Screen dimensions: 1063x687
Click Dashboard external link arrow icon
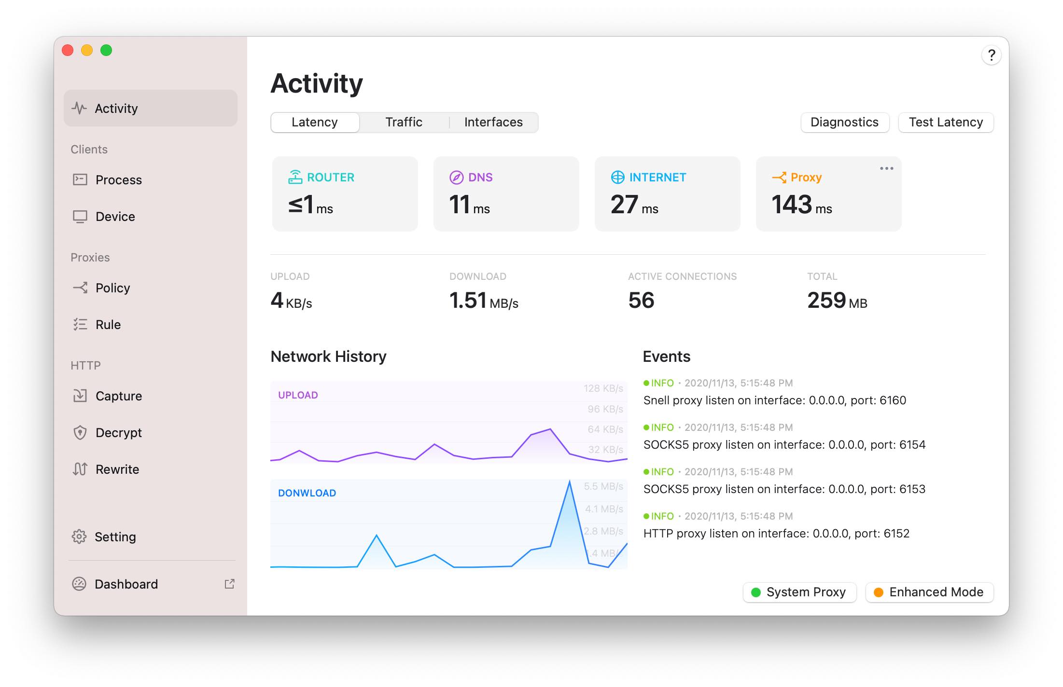coord(230,584)
